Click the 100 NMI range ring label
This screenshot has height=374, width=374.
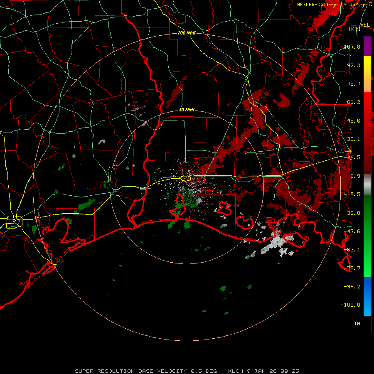pyautogui.click(x=187, y=33)
